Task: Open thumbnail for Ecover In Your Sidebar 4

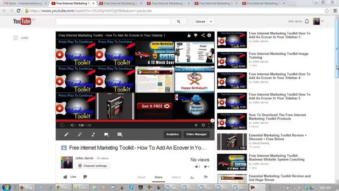Action: [232, 81]
